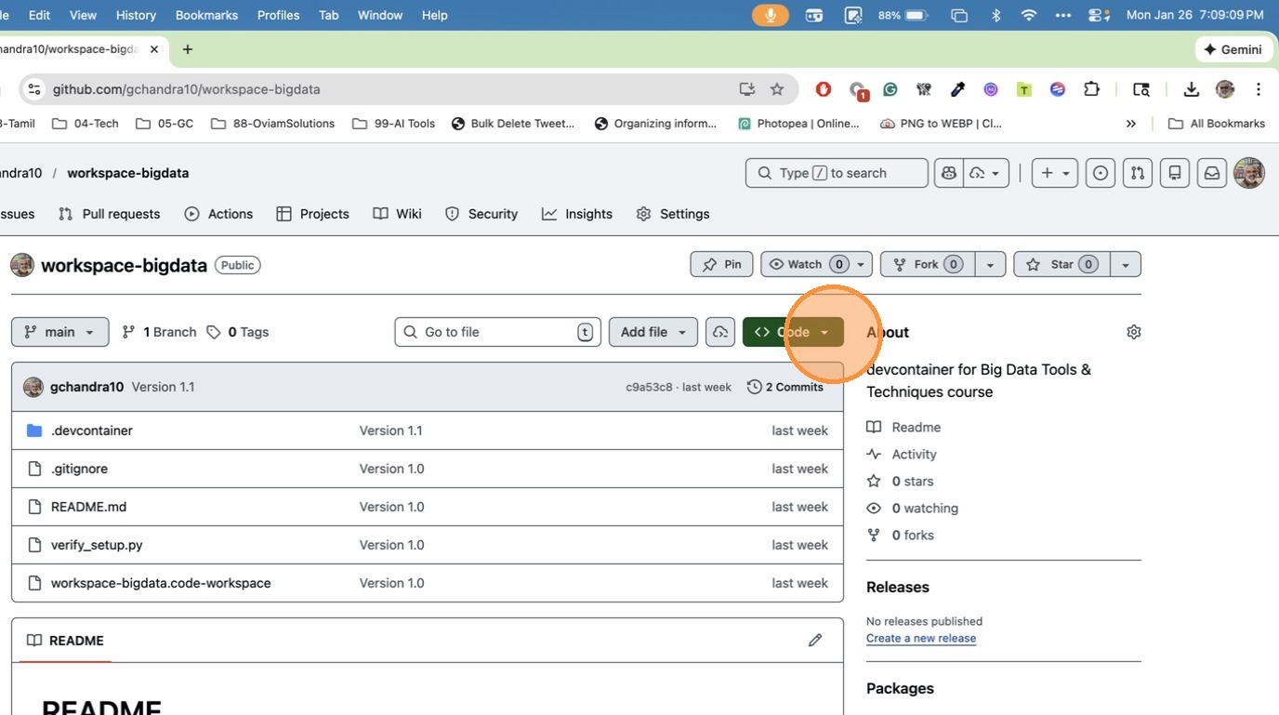This screenshot has width=1279, height=715.
Task: Pin the repository with Pin button
Action: [x=721, y=264]
